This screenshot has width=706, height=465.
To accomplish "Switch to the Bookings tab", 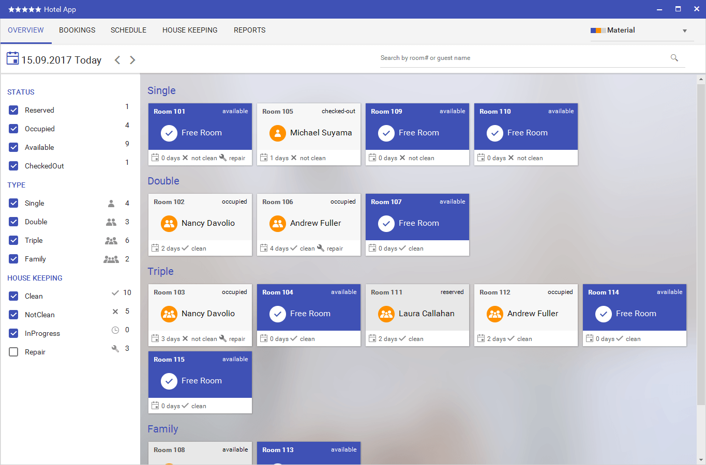I will click(77, 30).
